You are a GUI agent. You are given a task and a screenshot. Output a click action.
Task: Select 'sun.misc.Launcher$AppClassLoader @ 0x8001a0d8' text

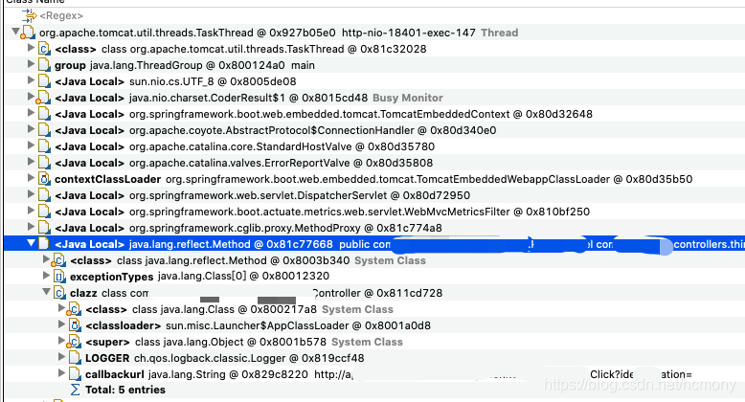[x=298, y=325]
